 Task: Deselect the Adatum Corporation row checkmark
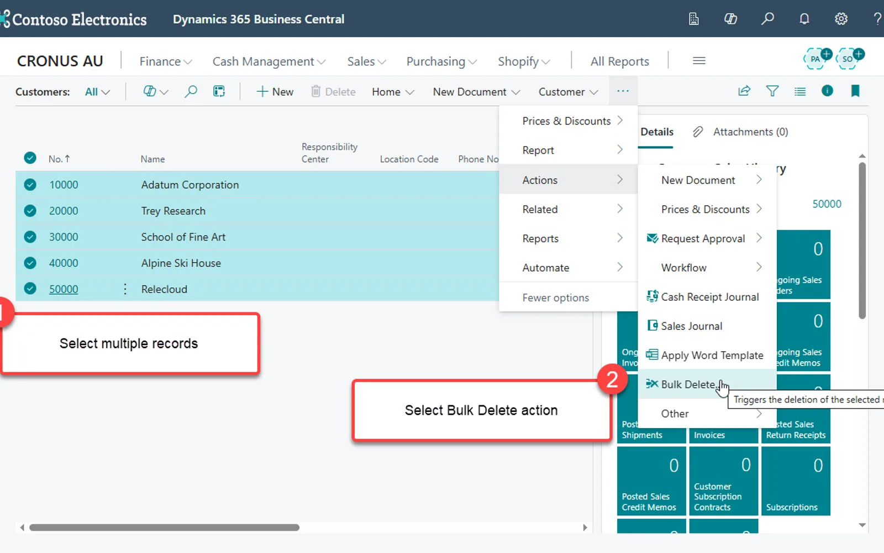[x=30, y=185]
